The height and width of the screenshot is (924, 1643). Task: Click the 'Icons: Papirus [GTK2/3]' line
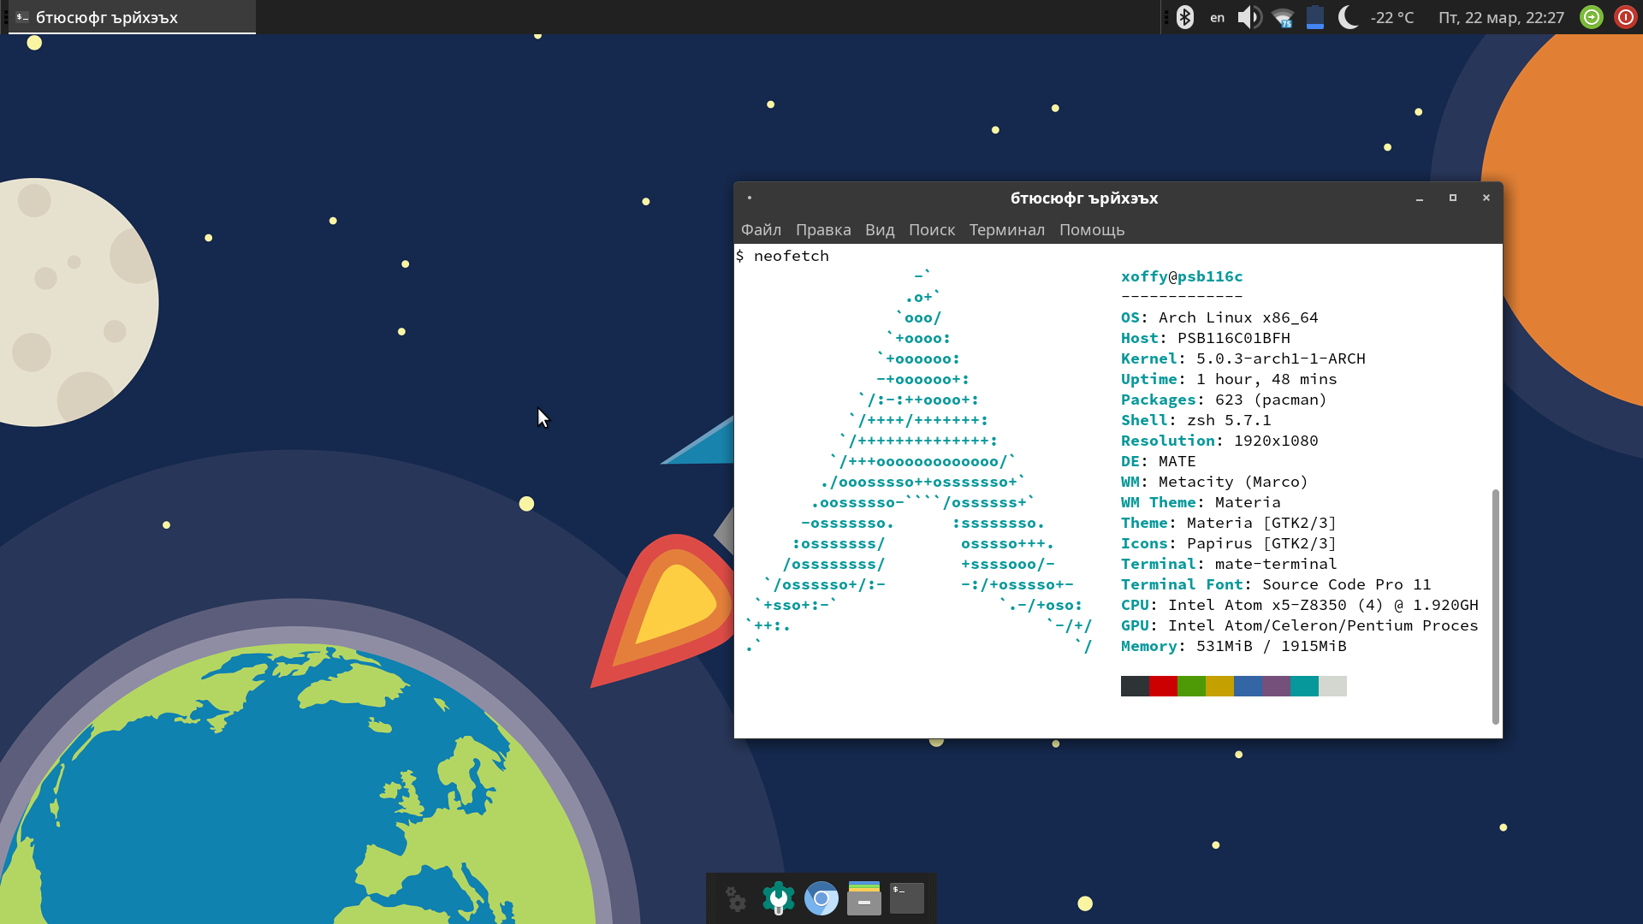(x=1229, y=543)
